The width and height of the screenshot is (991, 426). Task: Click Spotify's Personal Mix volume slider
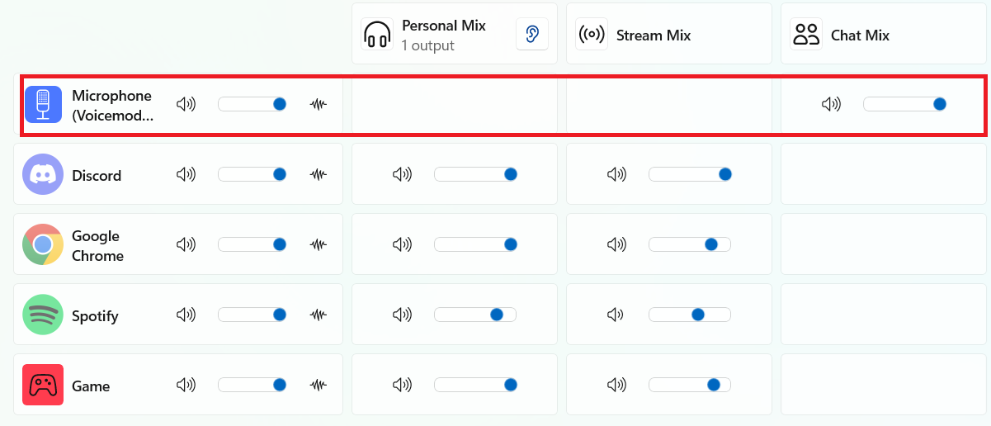(474, 315)
